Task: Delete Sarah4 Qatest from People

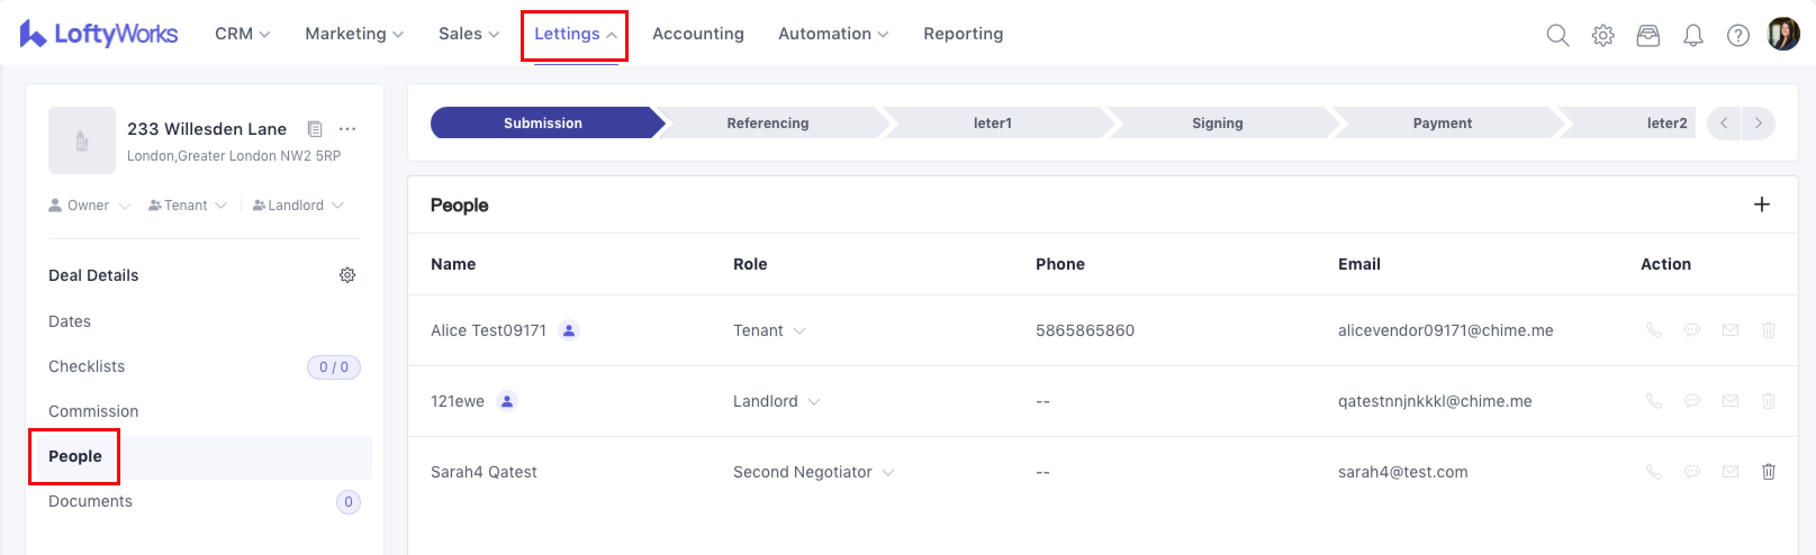Action: point(1768,471)
